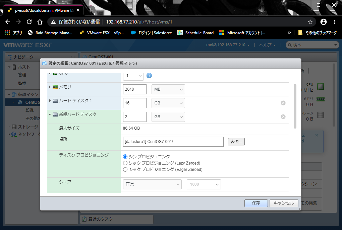Screen dimensions: 342x230
Task: Click the new hard disk drive icon
Action: 55,114
